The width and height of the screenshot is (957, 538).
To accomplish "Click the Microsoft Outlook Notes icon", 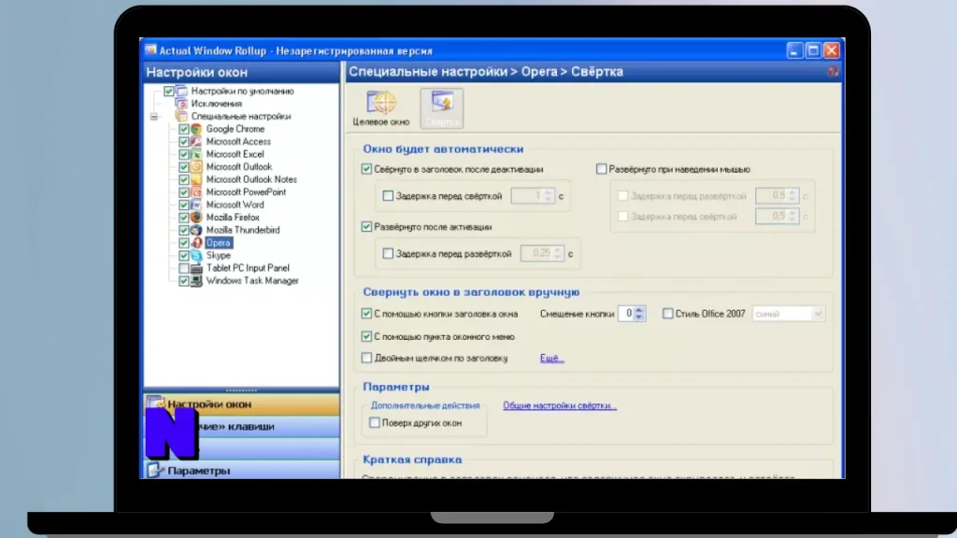I will 196,179.
